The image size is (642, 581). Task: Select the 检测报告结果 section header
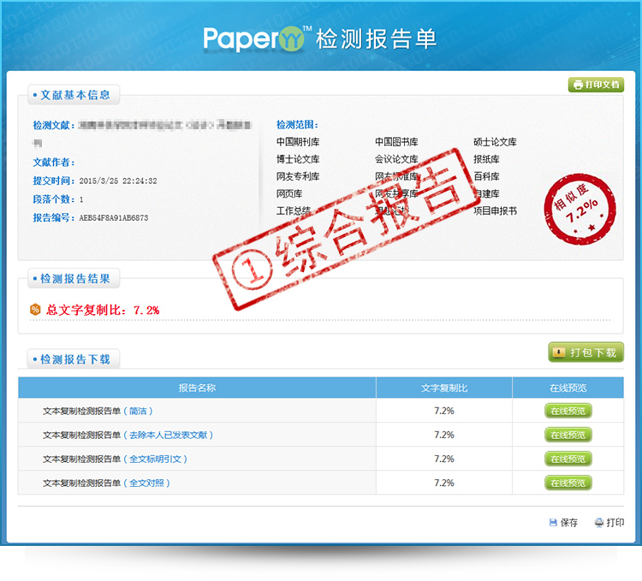coord(74,279)
